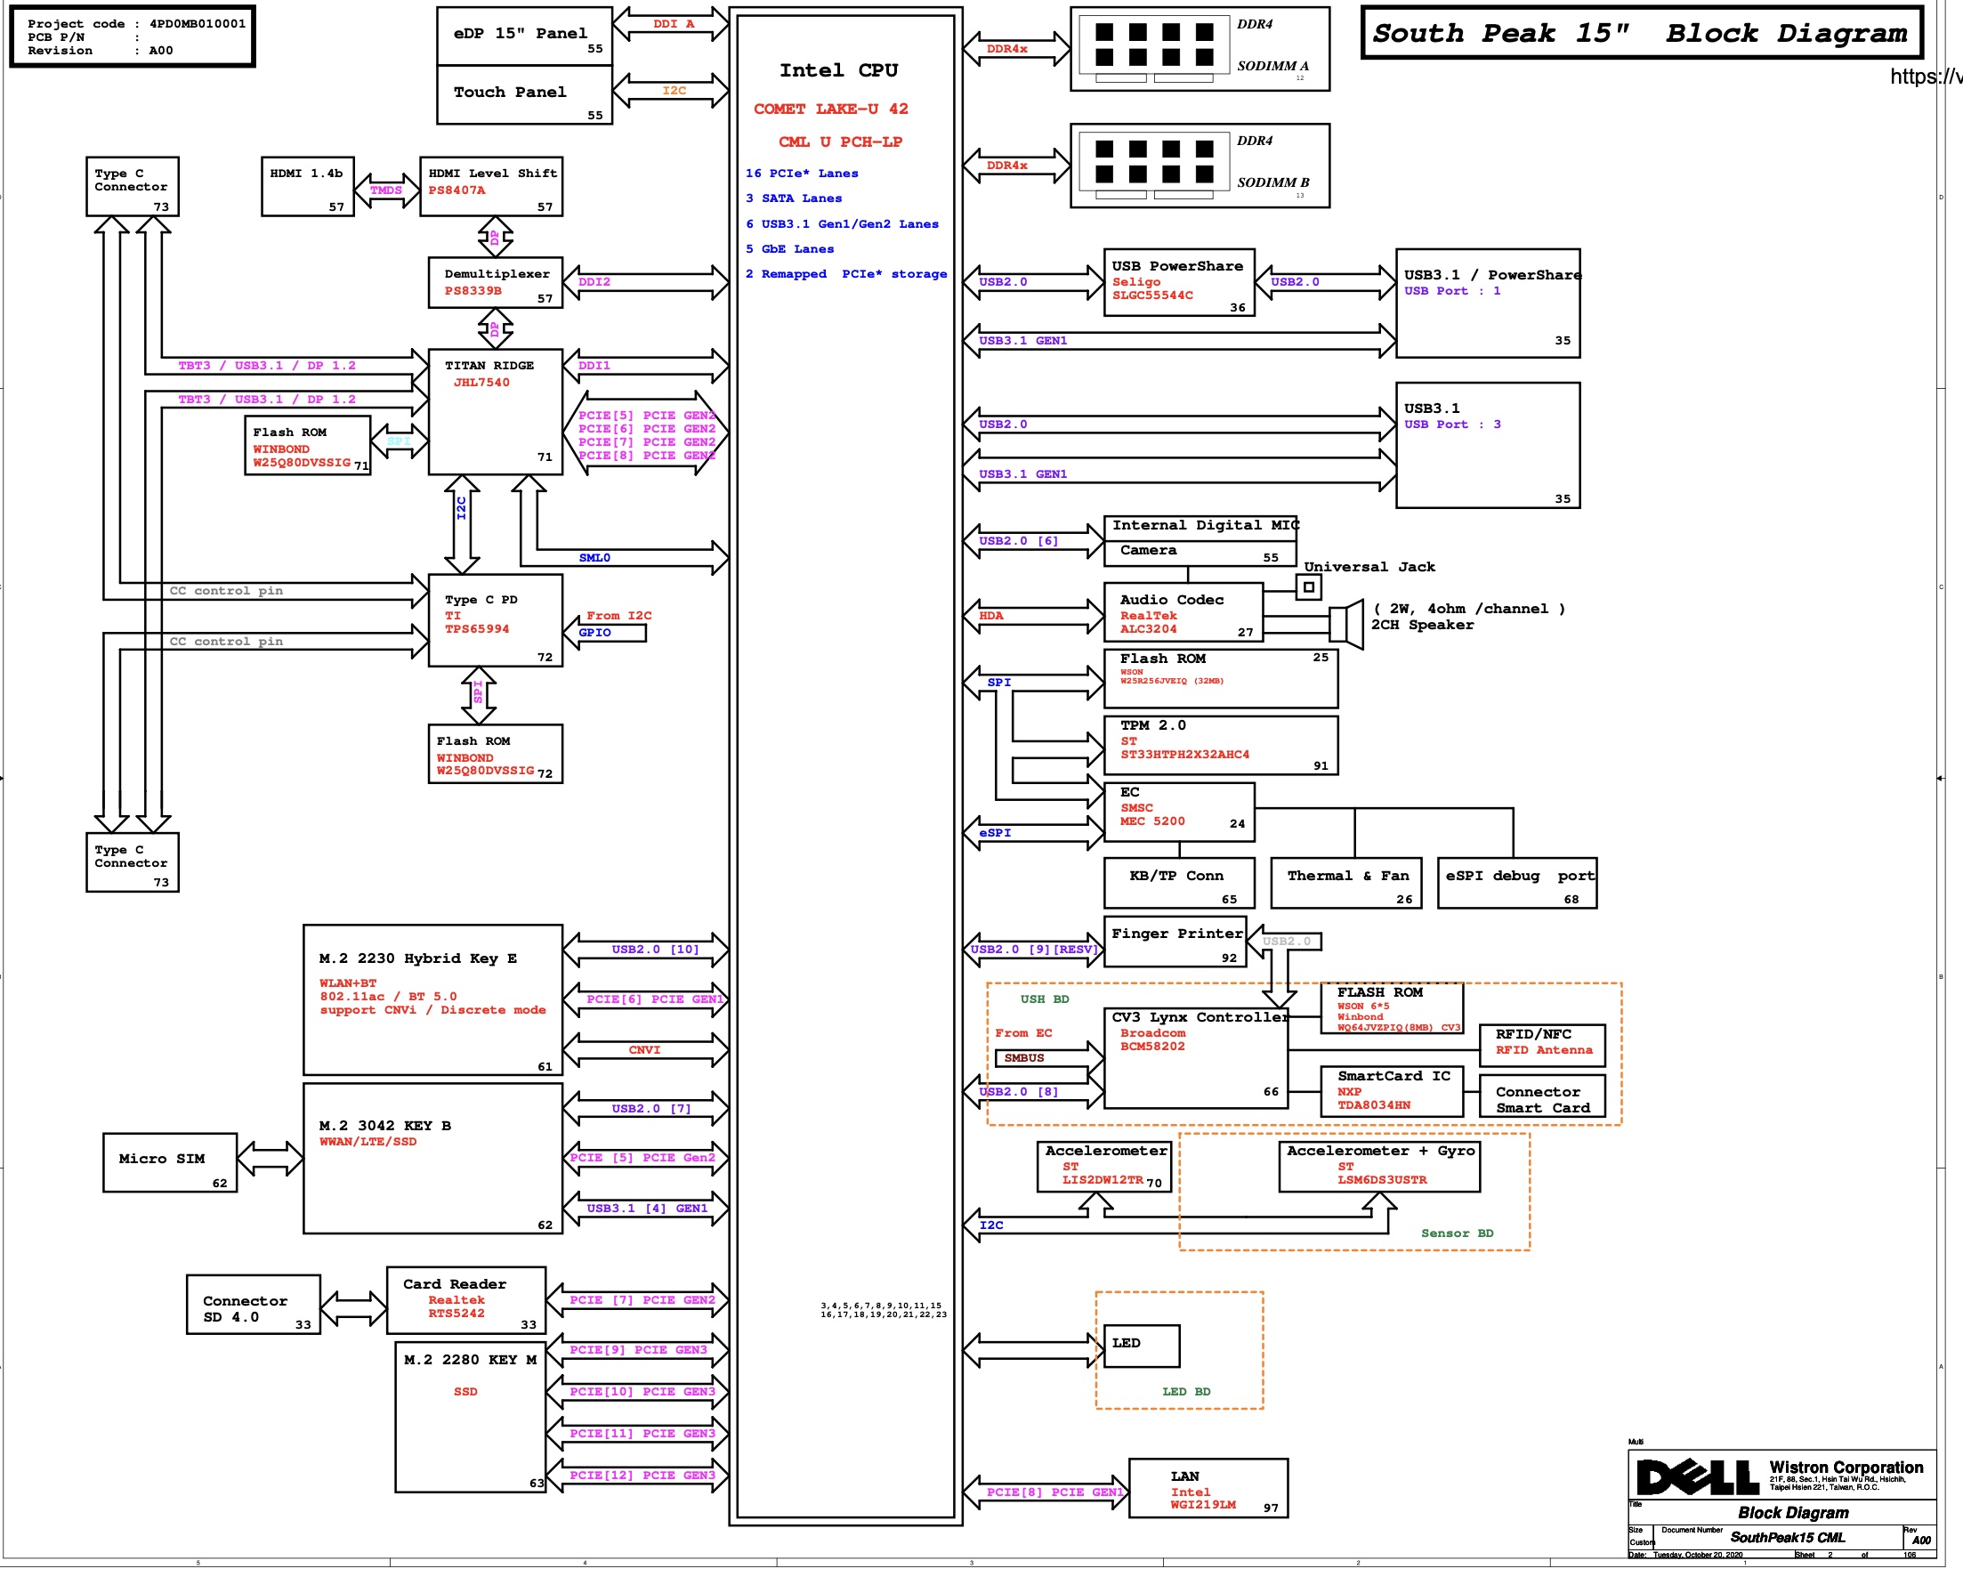Click the Intel CPU title text

[837, 70]
